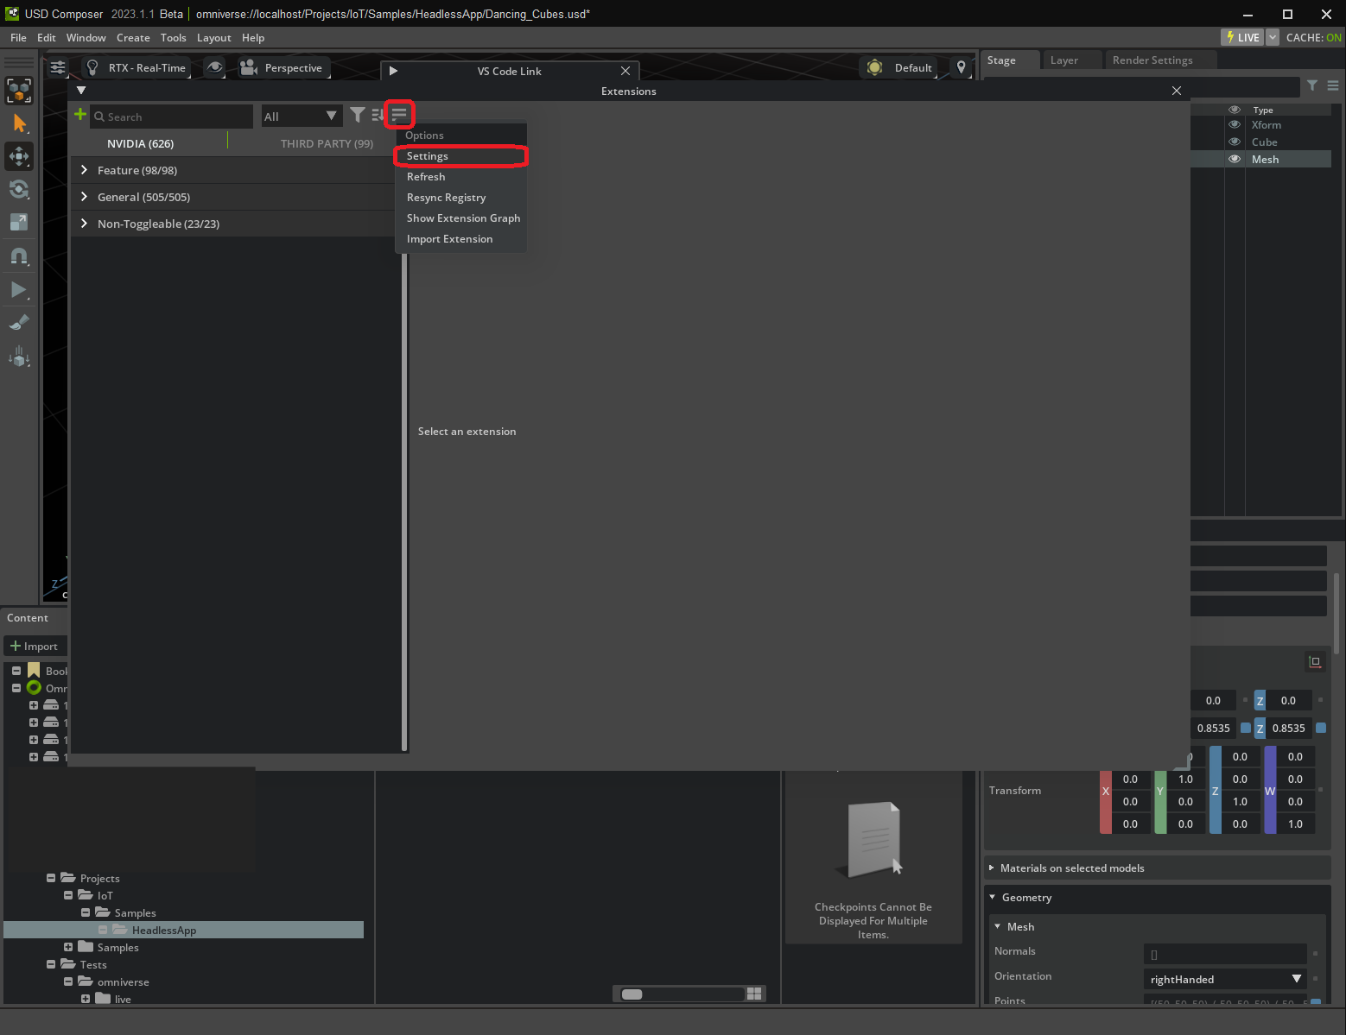This screenshot has height=1035, width=1346.
Task: Select the NVIDIA (626) tab
Action: 140,143
